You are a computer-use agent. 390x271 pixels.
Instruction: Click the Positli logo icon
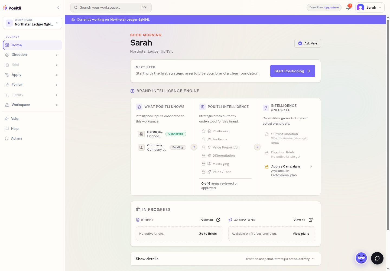(5, 8)
